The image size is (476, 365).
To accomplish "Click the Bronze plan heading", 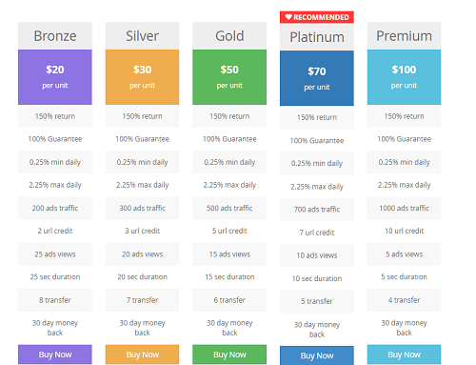I will (55, 35).
